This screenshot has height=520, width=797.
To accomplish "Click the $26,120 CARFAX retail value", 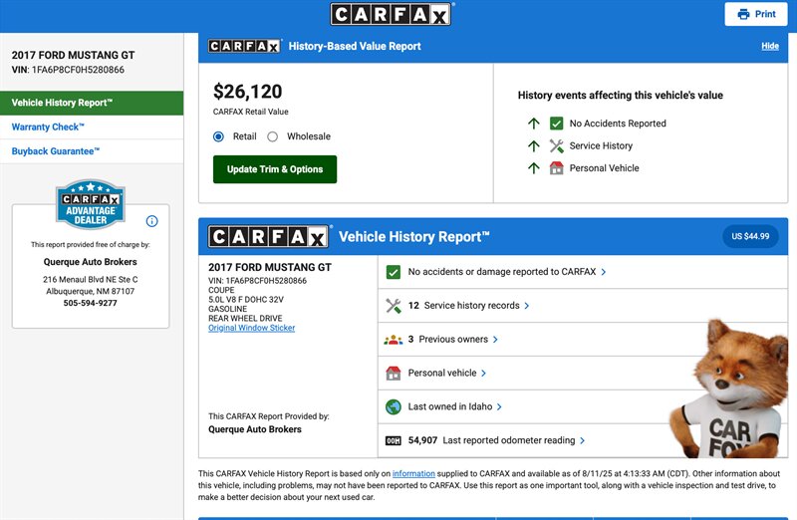I will 247,92.
